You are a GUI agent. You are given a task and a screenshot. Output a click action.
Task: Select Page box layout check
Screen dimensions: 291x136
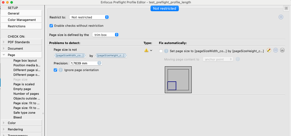(25, 60)
